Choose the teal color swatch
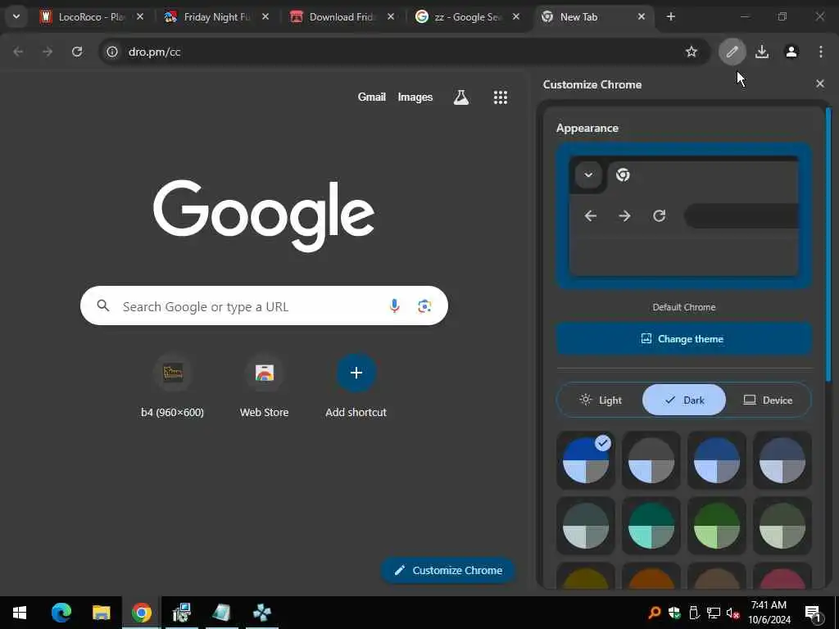Screen dimensions: 839x629 tap(651, 526)
